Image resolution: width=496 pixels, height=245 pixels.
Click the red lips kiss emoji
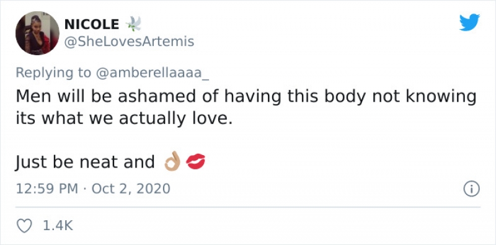tap(195, 162)
